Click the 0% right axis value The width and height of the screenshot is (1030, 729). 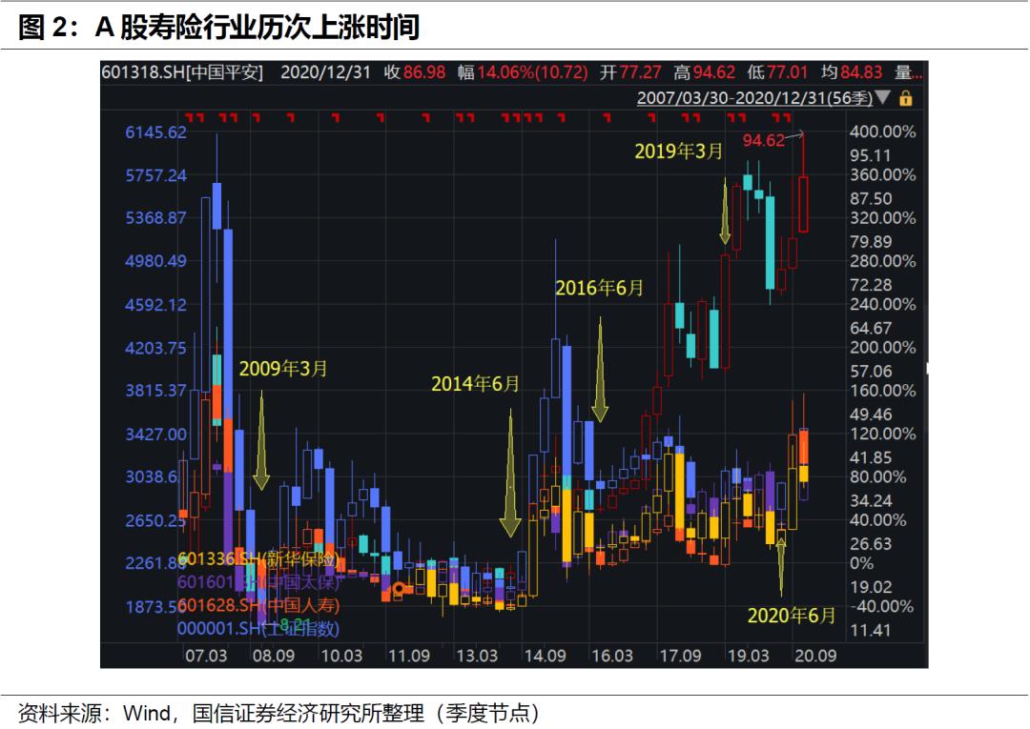tap(861, 563)
